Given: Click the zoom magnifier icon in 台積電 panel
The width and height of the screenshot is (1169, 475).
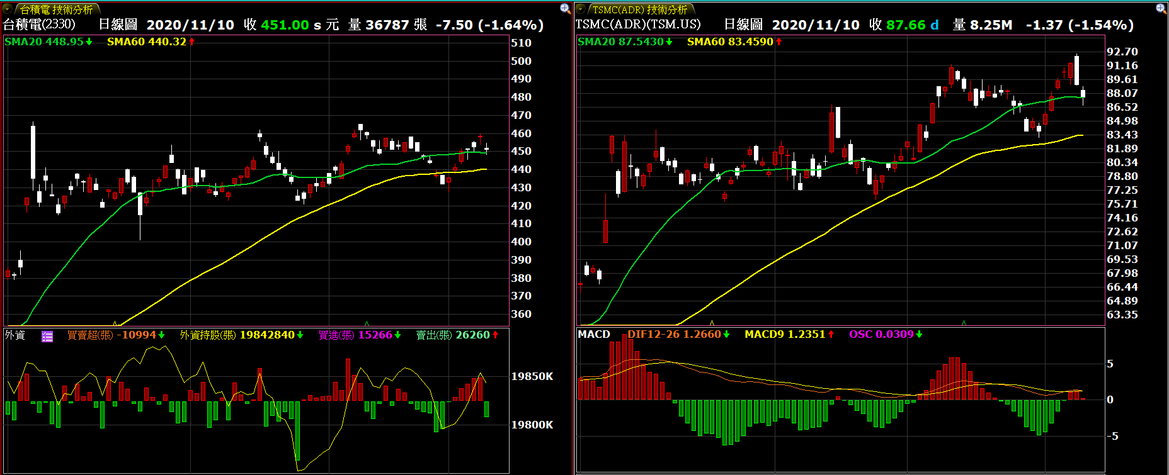Looking at the screenshot, I should point(565,8).
